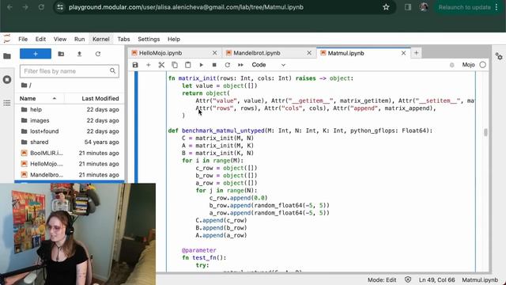Screen dimensions: 506x285
Task: Select the BoolMLIR notebook file
Action: (70, 153)
